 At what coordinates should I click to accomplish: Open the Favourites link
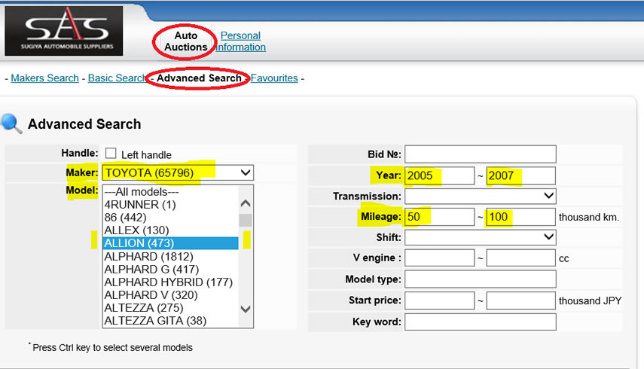pyautogui.click(x=274, y=78)
